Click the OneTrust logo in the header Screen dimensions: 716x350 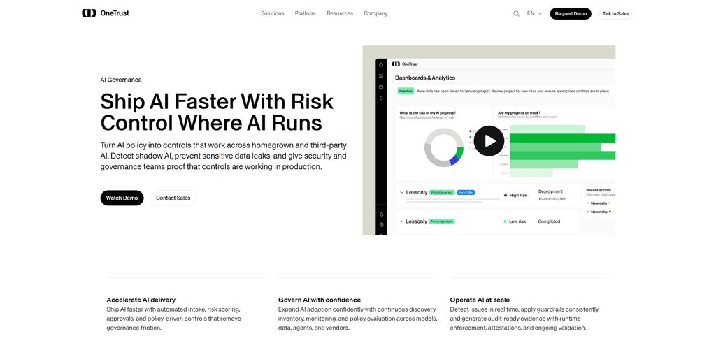coord(106,13)
